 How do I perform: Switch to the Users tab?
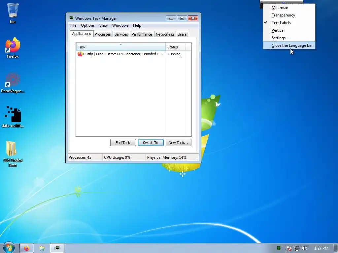coord(182,34)
